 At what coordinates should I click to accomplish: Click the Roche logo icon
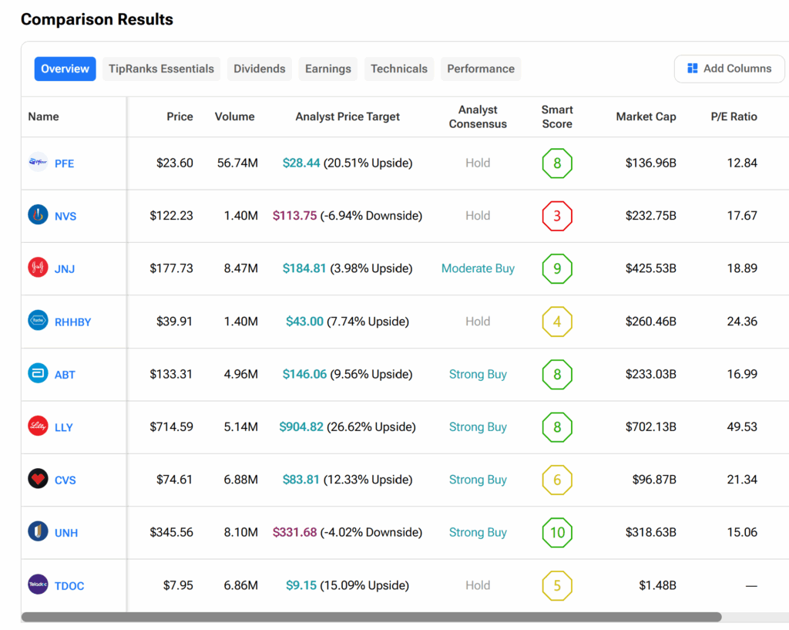[x=38, y=320]
